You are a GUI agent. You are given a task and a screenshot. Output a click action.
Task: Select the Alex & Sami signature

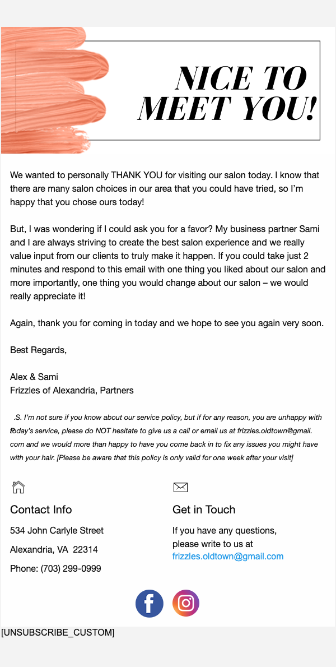[34, 377]
